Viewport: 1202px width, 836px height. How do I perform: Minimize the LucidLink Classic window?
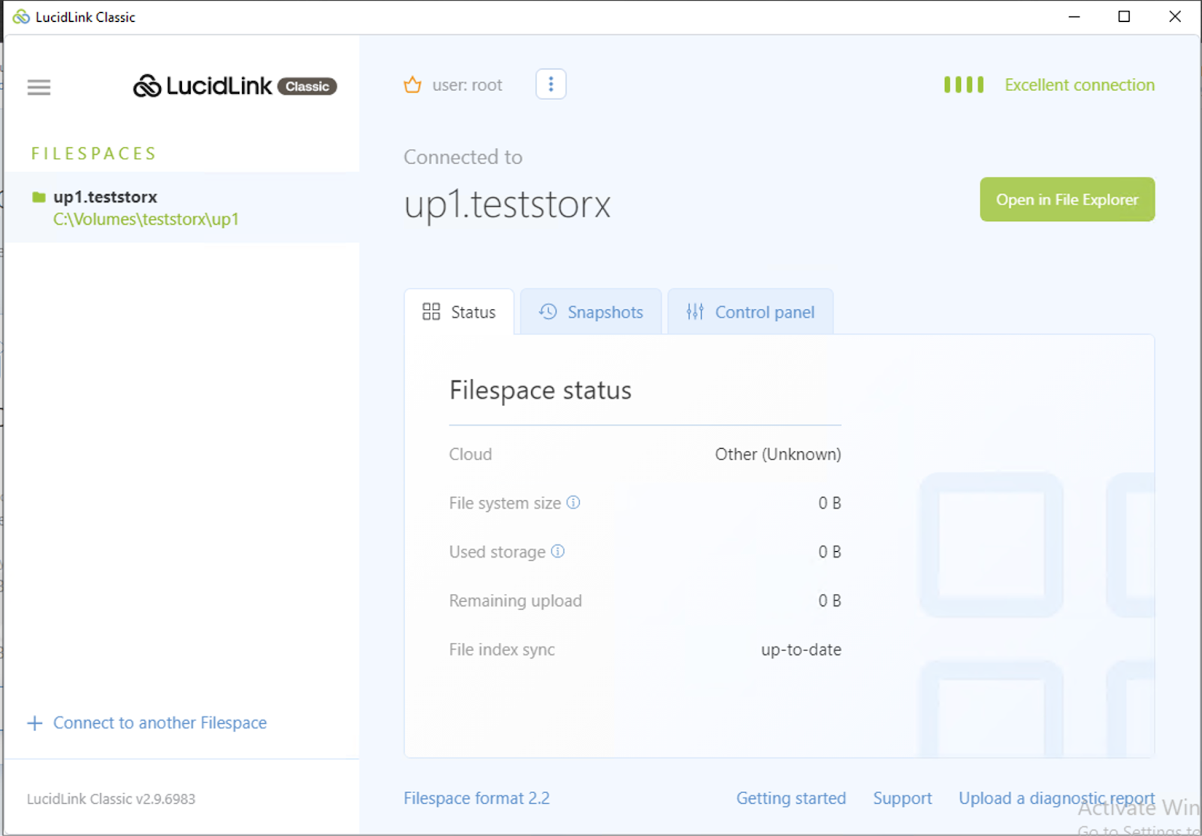point(1074,17)
